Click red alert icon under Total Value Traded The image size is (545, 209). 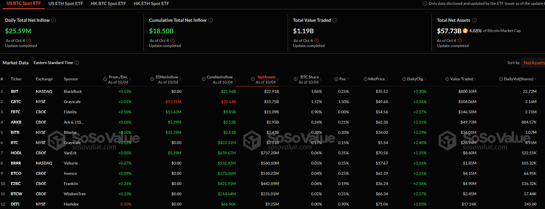[x=317, y=41]
